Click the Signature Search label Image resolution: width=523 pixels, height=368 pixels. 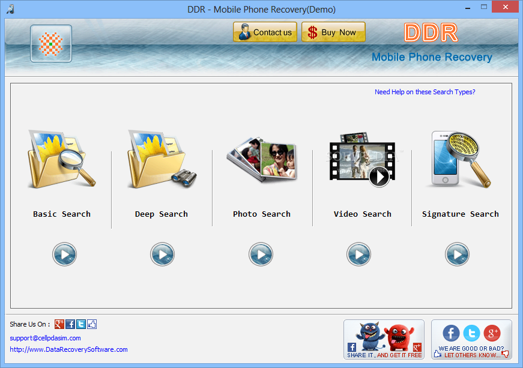coord(461,214)
